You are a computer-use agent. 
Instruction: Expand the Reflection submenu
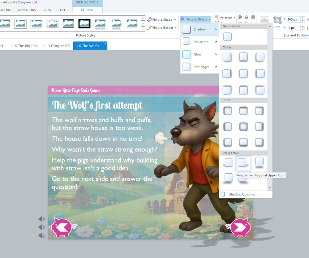coord(200,42)
